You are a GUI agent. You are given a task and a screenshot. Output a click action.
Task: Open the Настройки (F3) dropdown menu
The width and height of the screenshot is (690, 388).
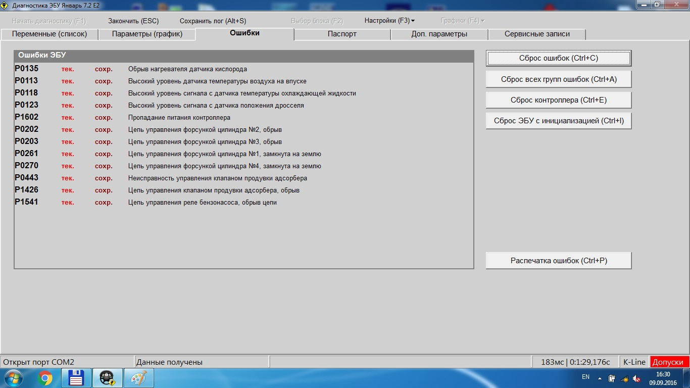(389, 21)
